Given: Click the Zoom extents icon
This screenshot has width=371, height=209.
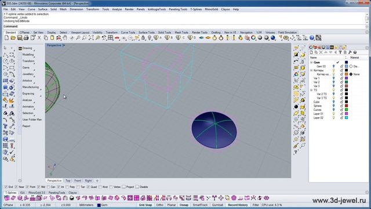Looking at the screenshot, I should click(91, 38).
